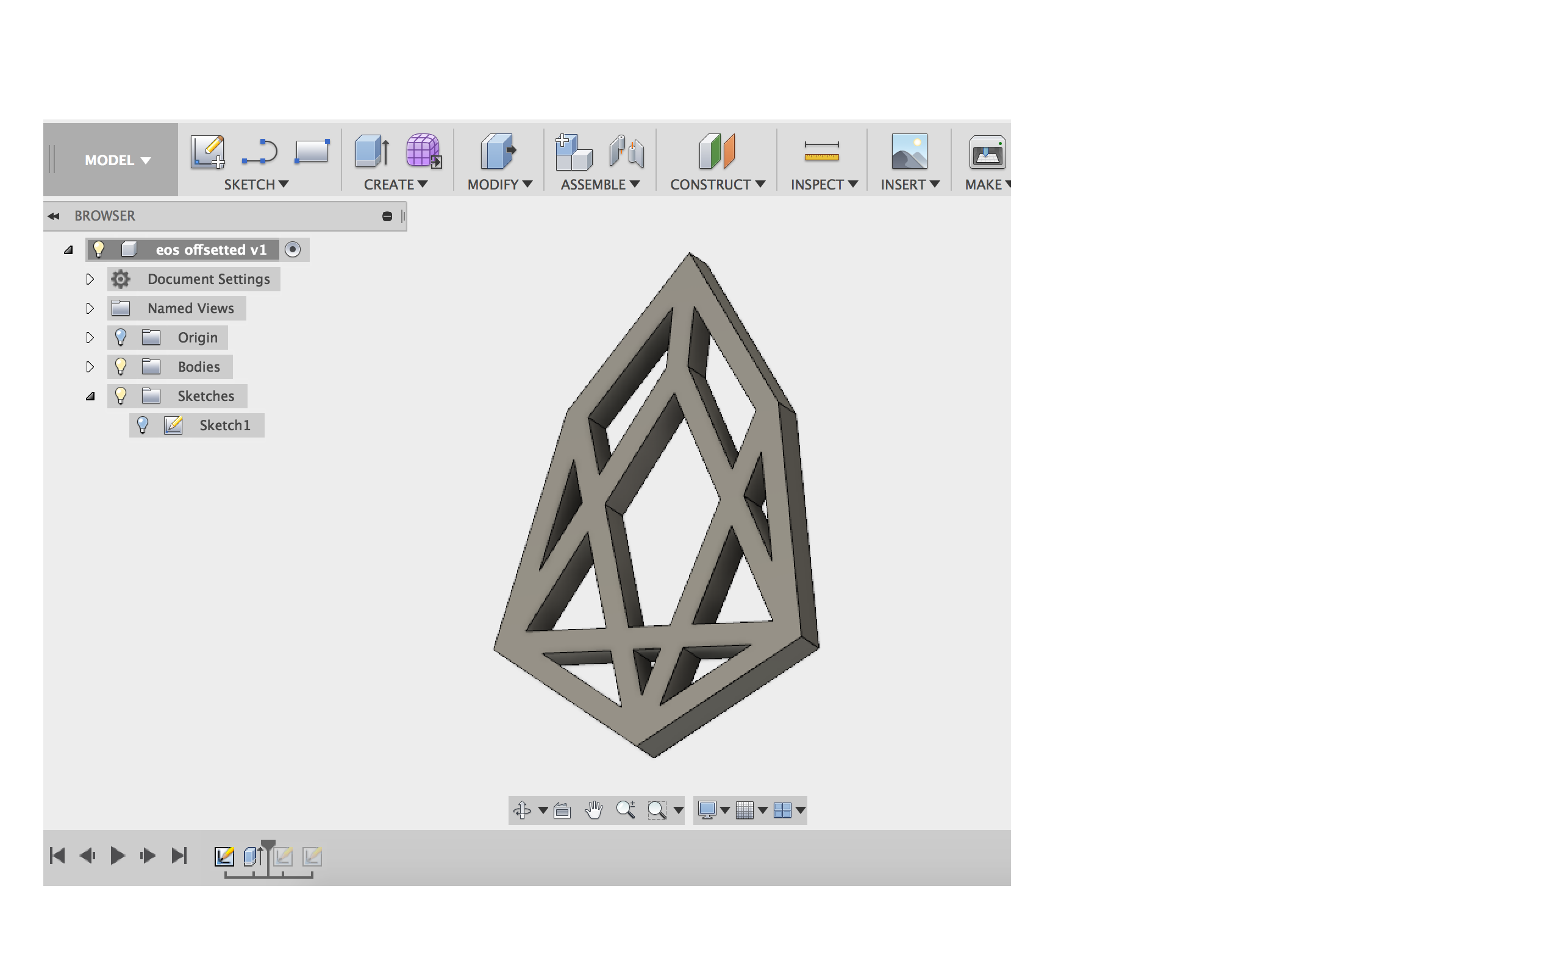
Task: Expand the Bodies folder
Action: (90, 366)
